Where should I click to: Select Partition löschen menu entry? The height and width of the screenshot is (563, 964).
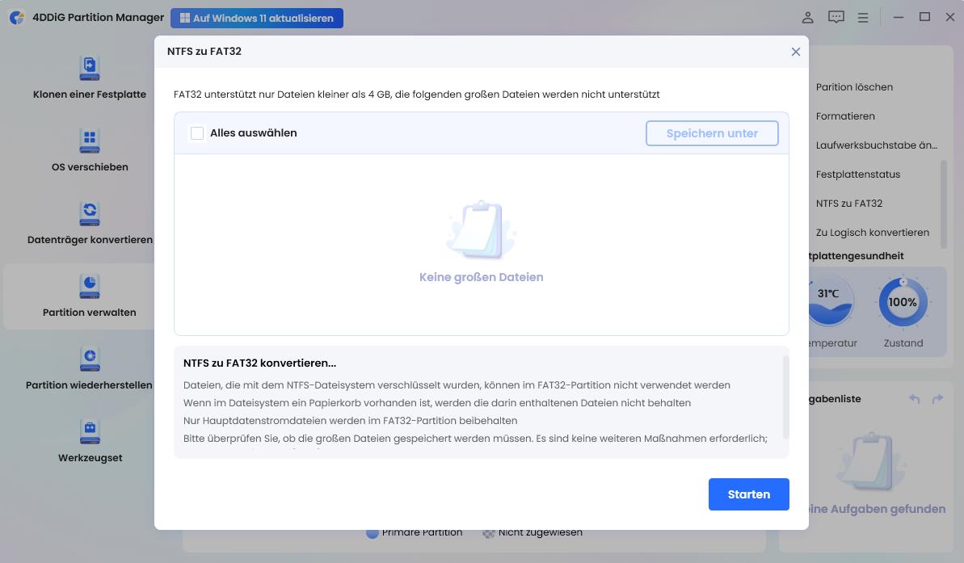pyautogui.click(x=854, y=87)
